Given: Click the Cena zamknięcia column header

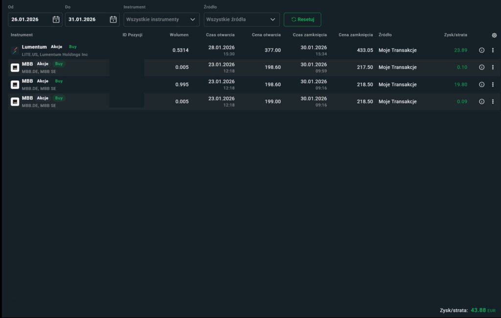Looking at the screenshot, I should pyautogui.click(x=355, y=35).
